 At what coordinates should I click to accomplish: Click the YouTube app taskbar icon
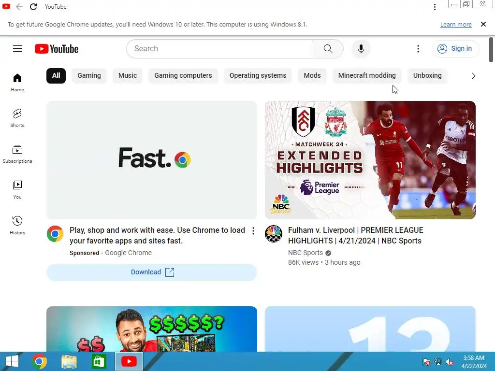(x=129, y=361)
